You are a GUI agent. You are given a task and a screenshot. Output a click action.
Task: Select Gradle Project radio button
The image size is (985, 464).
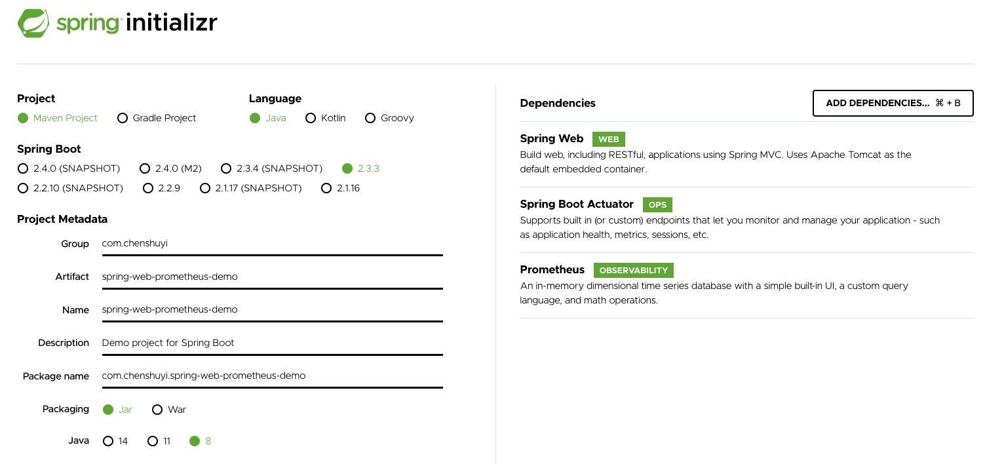click(157, 118)
